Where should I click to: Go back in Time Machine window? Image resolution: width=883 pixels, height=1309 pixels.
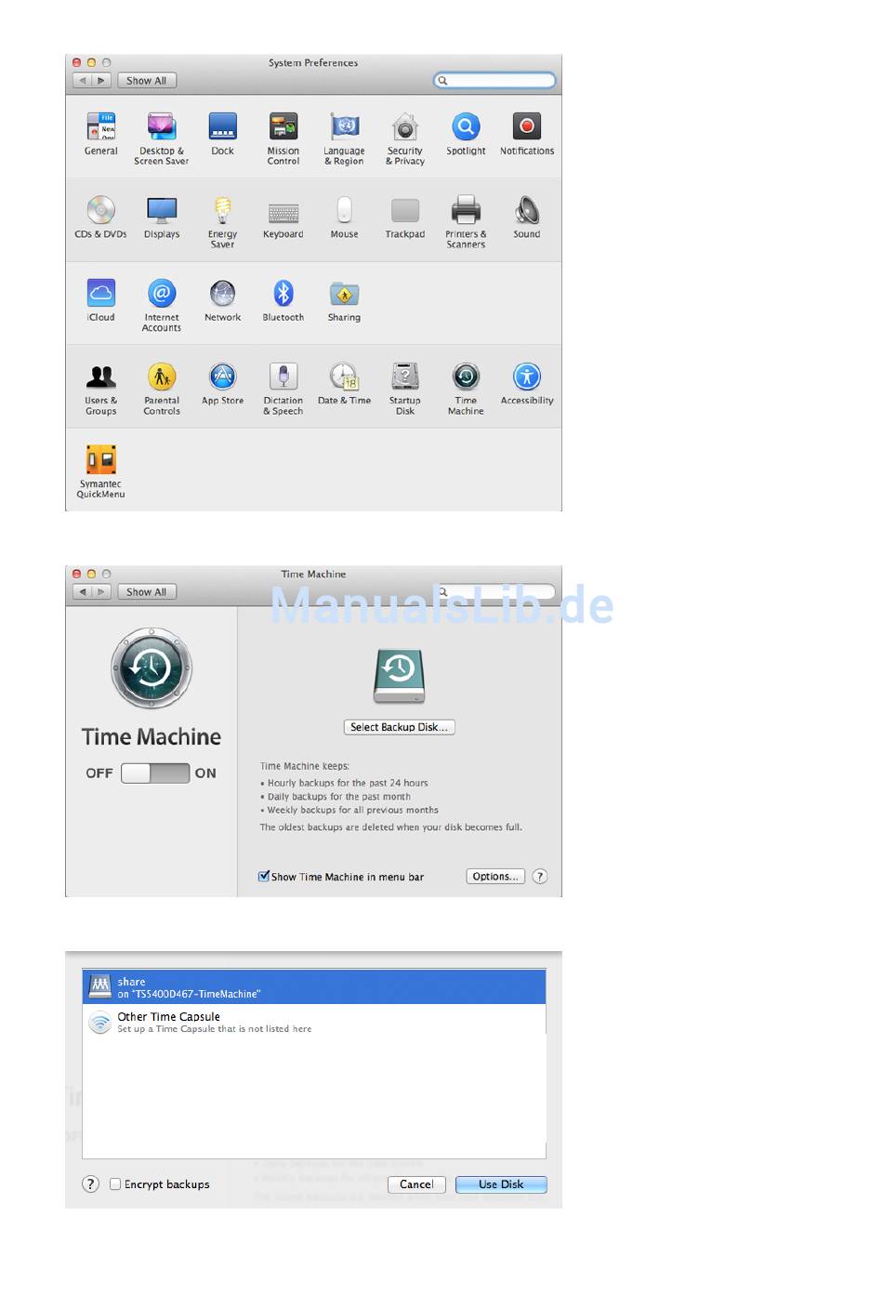(83, 592)
